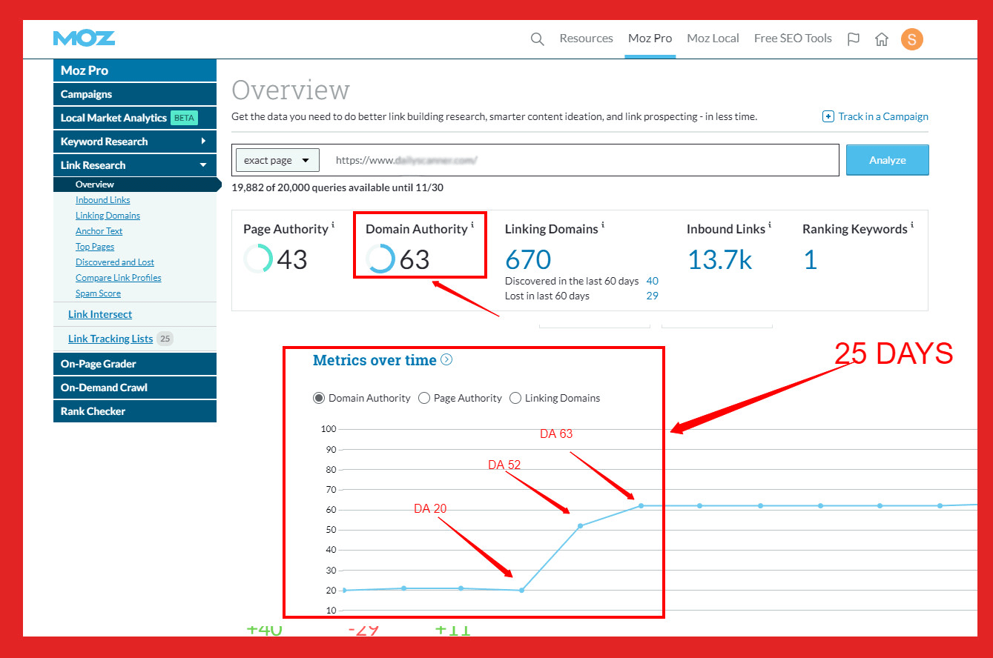Click Ranking Keywords info icon

(x=912, y=225)
